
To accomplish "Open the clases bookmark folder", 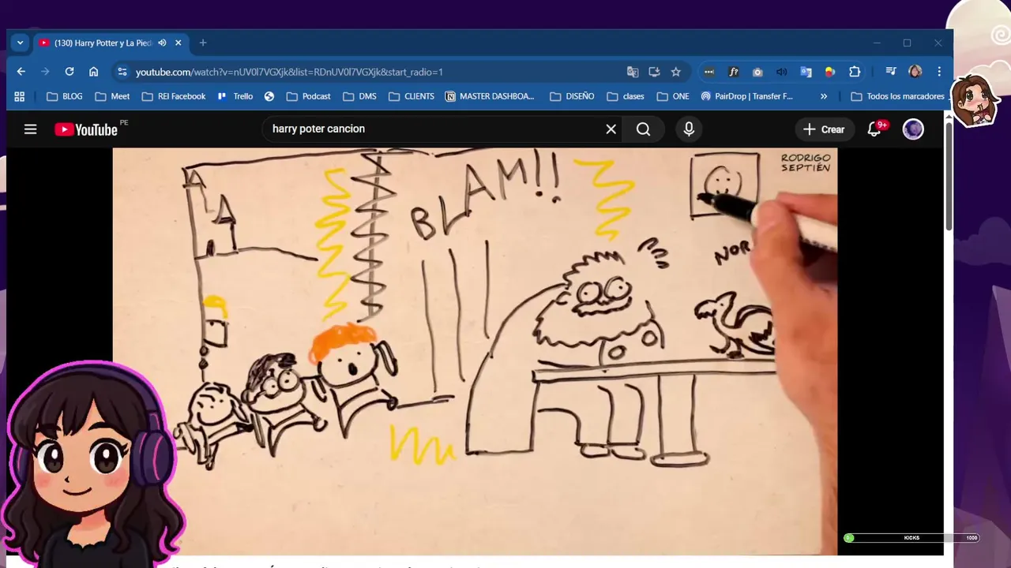I will (x=626, y=96).
